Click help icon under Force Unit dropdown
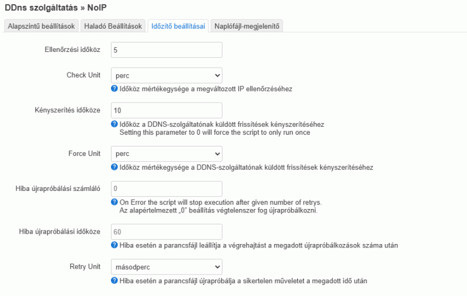This screenshot has width=467, height=296. pos(114,167)
